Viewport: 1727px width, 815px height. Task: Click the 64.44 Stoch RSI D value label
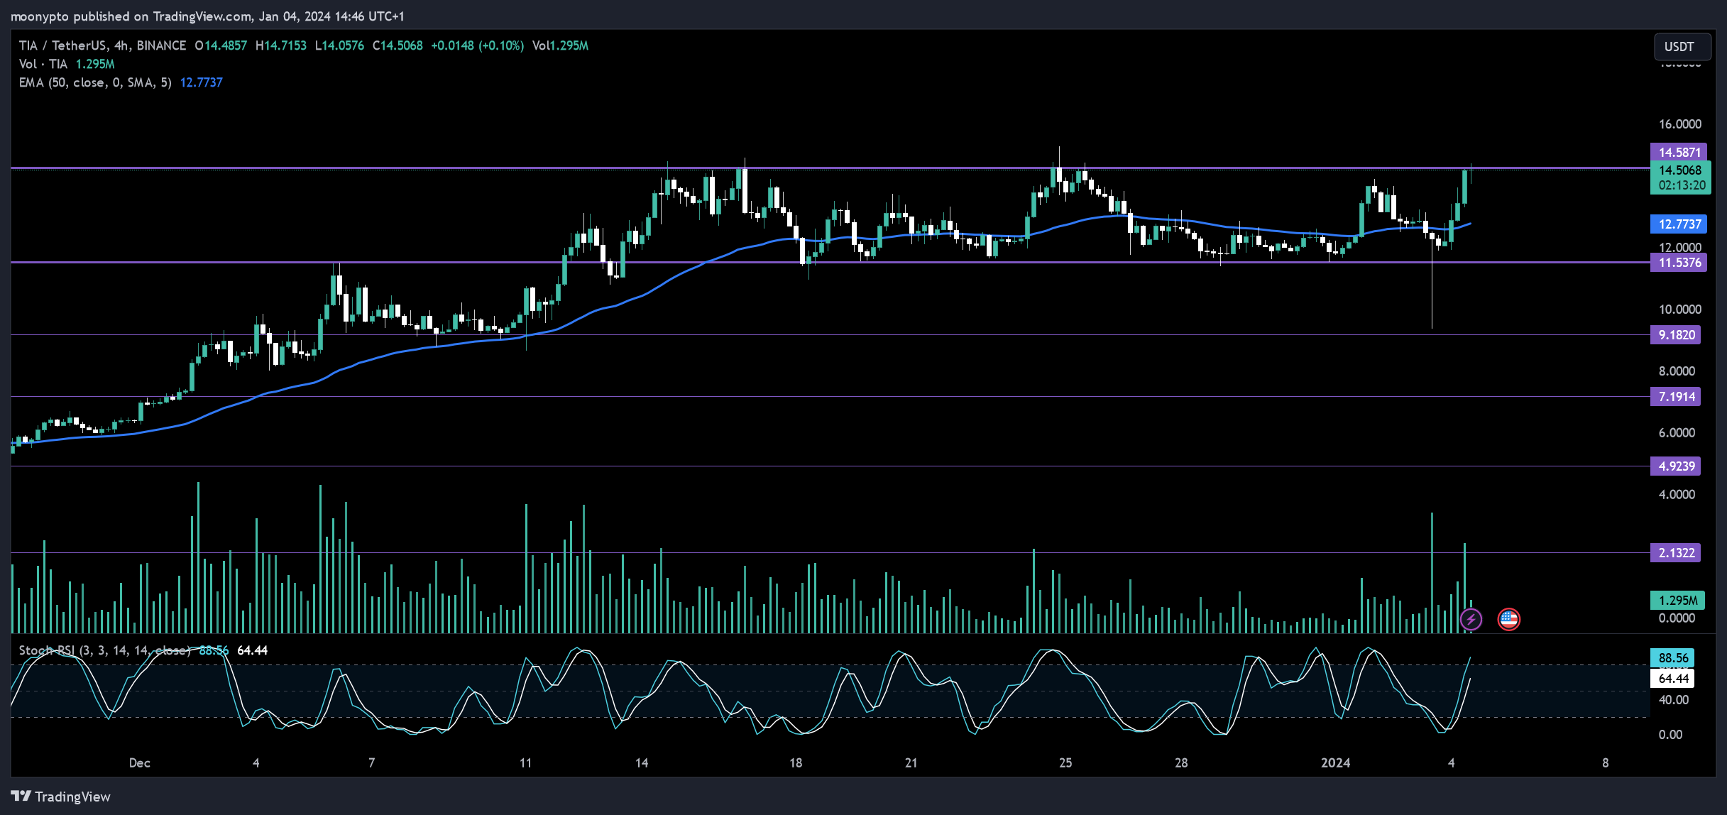click(1672, 679)
